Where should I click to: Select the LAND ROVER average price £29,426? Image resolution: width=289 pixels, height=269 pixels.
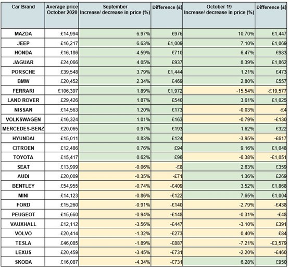pyautogui.click(x=61, y=100)
